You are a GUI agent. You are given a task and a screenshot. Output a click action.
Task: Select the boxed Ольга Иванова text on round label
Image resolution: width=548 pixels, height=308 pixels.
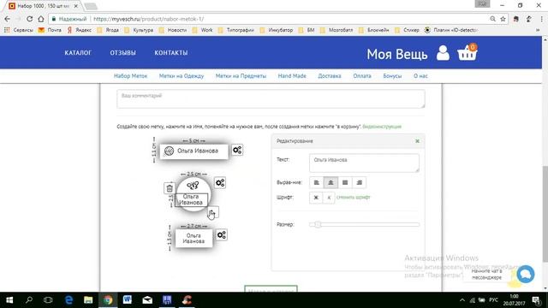click(191, 199)
